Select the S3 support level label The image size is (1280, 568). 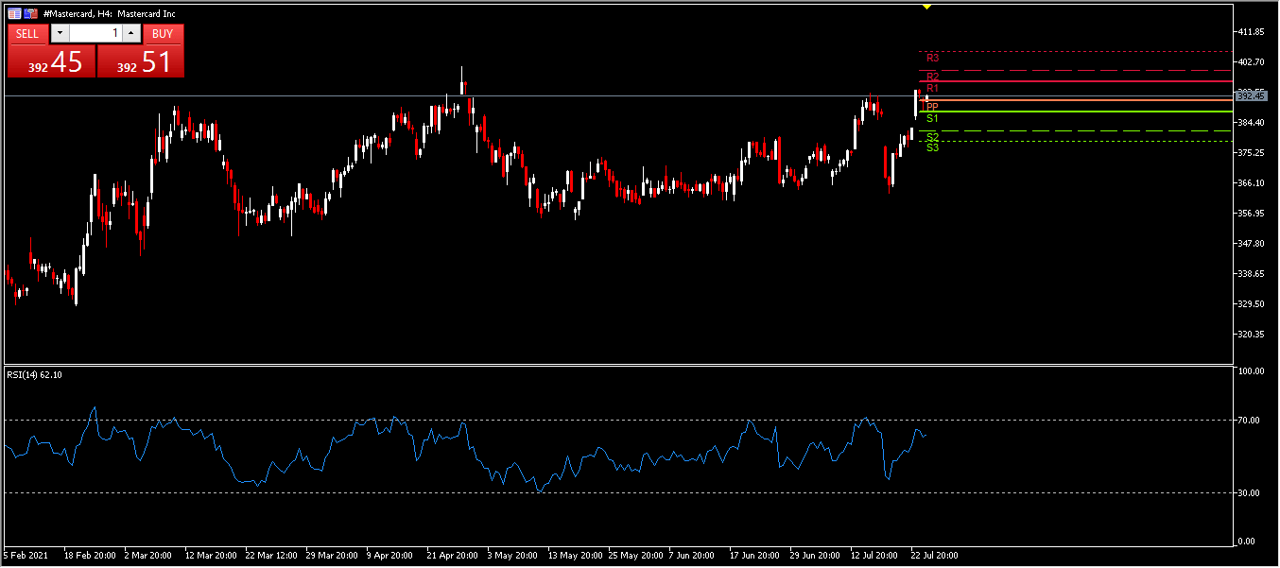point(932,147)
